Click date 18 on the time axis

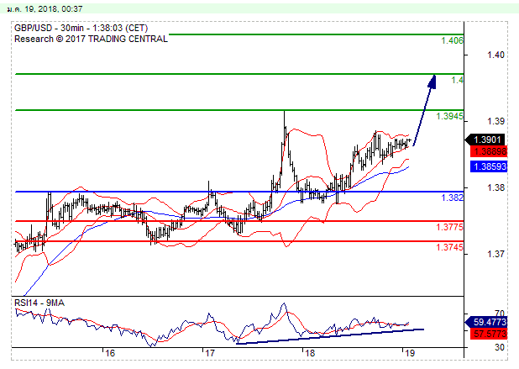310,353
